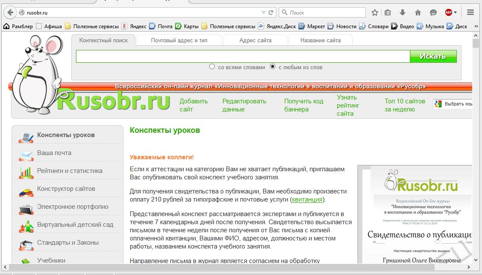Switch to the Почтовый адрес и тип tab
The height and width of the screenshot is (275, 482).
click(x=179, y=41)
